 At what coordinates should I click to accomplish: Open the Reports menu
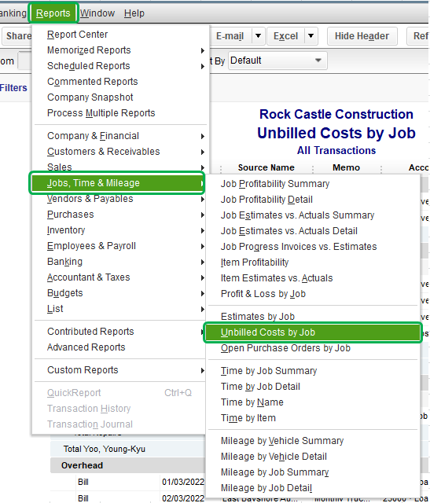pyautogui.click(x=53, y=13)
